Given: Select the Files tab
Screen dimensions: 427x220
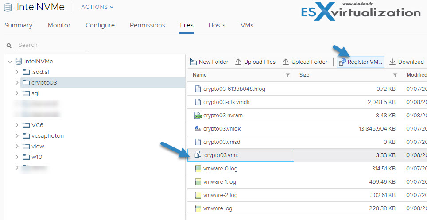Looking at the screenshot, I should (x=187, y=25).
